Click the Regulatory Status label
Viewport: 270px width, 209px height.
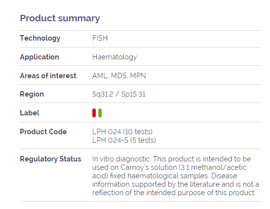[x=51, y=159]
